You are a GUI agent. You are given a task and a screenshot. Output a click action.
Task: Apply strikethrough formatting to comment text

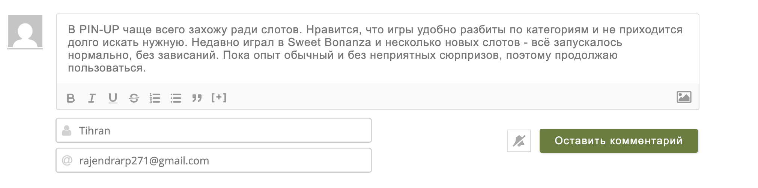[x=134, y=98]
